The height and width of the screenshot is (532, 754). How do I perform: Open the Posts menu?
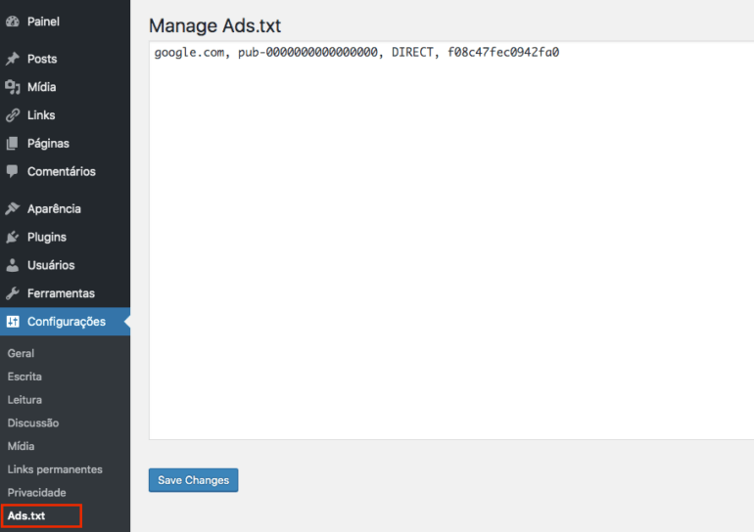coord(42,59)
